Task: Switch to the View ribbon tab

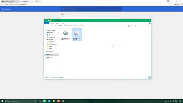Action: (63, 23)
